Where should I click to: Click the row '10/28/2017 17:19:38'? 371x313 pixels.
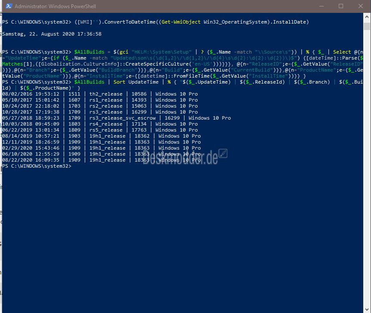pyautogui.click(x=100, y=112)
